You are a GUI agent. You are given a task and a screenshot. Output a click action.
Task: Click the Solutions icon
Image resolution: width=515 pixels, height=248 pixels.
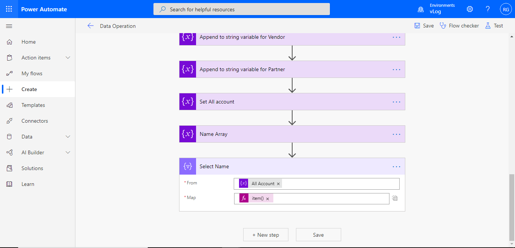(9, 168)
